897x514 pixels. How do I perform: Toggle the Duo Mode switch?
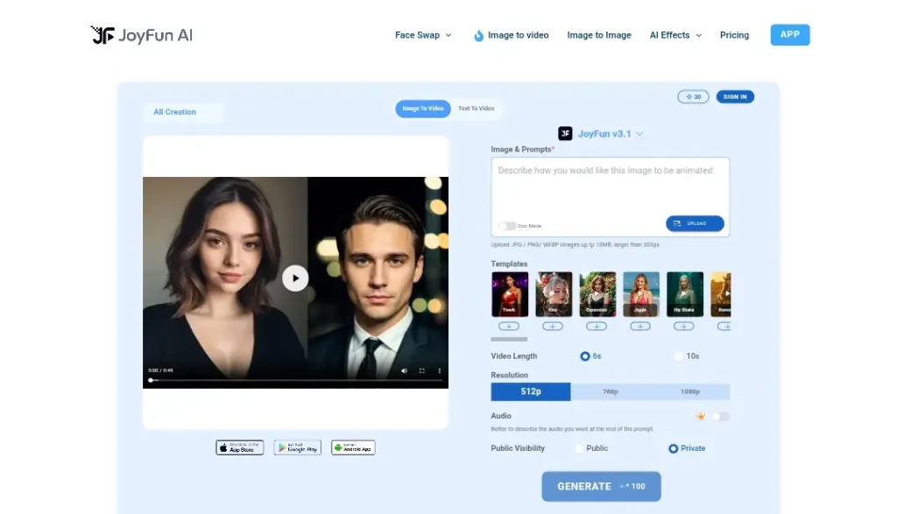pyautogui.click(x=506, y=226)
